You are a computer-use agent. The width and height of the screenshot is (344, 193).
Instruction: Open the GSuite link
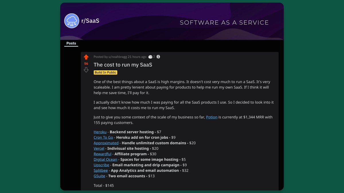pos(99,176)
